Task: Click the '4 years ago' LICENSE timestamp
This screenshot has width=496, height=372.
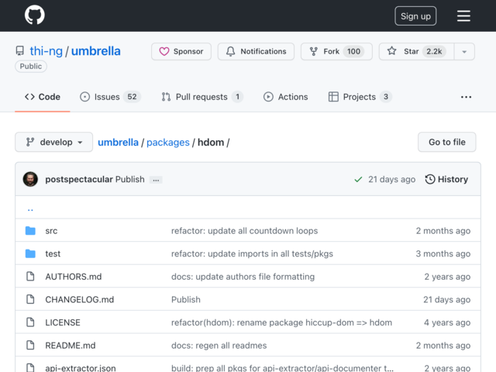Action: (x=447, y=322)
